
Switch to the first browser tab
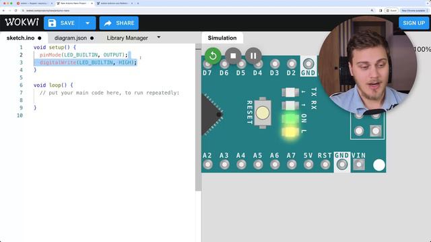click(34, 3)
